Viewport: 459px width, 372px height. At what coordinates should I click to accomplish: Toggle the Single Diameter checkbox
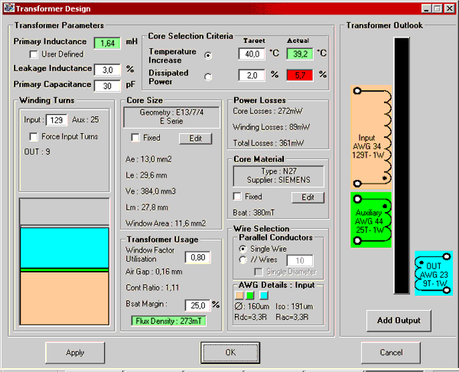click(x=259, y=272)
